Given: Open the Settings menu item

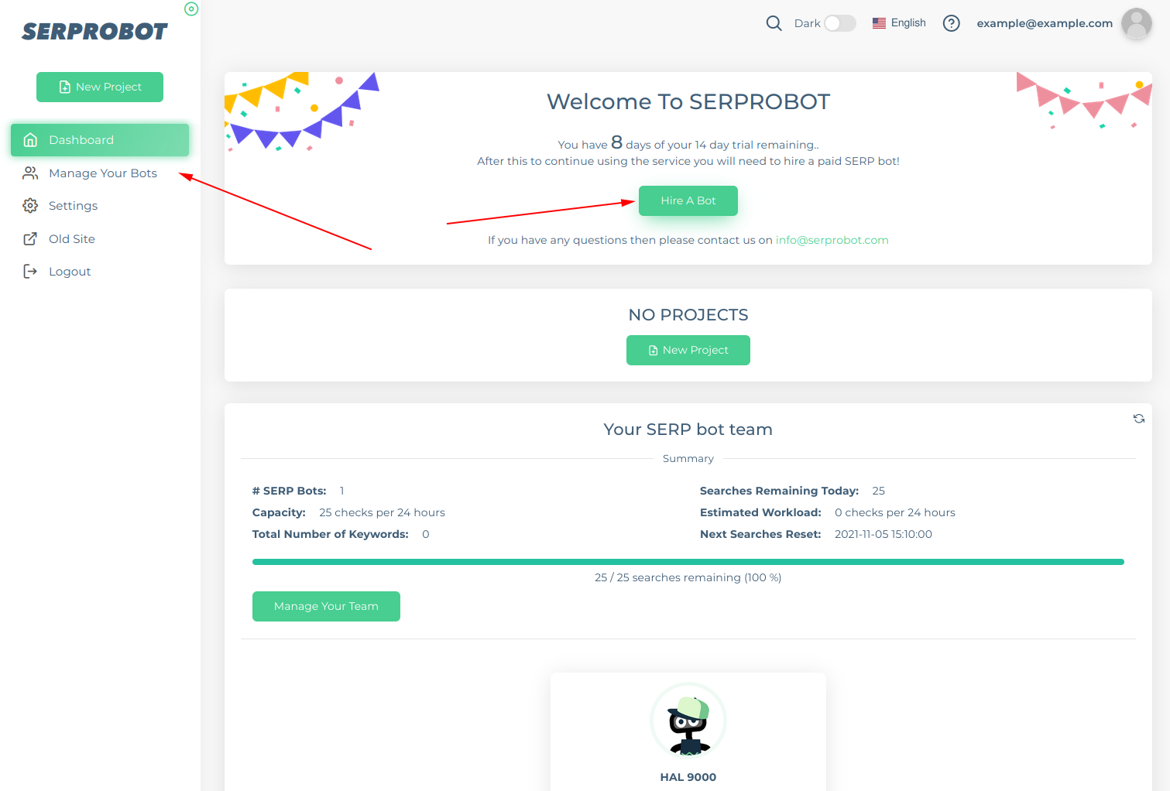Looking at the screenshot, I should coord(100,206).
